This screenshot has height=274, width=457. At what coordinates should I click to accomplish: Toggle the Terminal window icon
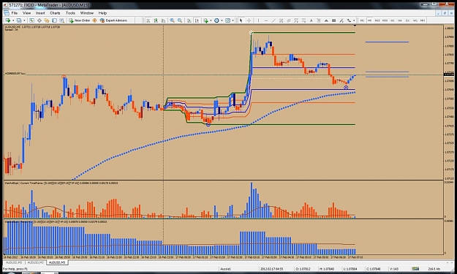pyautogui.click(x=55, y=20)
